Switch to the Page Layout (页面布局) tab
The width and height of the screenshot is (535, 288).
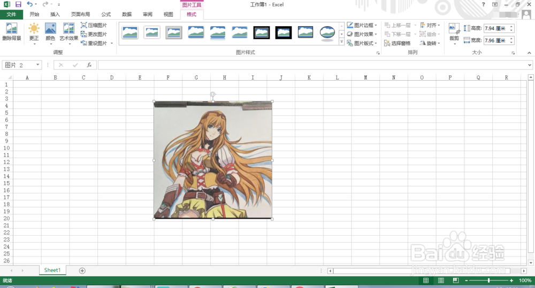tap(81, 14)
